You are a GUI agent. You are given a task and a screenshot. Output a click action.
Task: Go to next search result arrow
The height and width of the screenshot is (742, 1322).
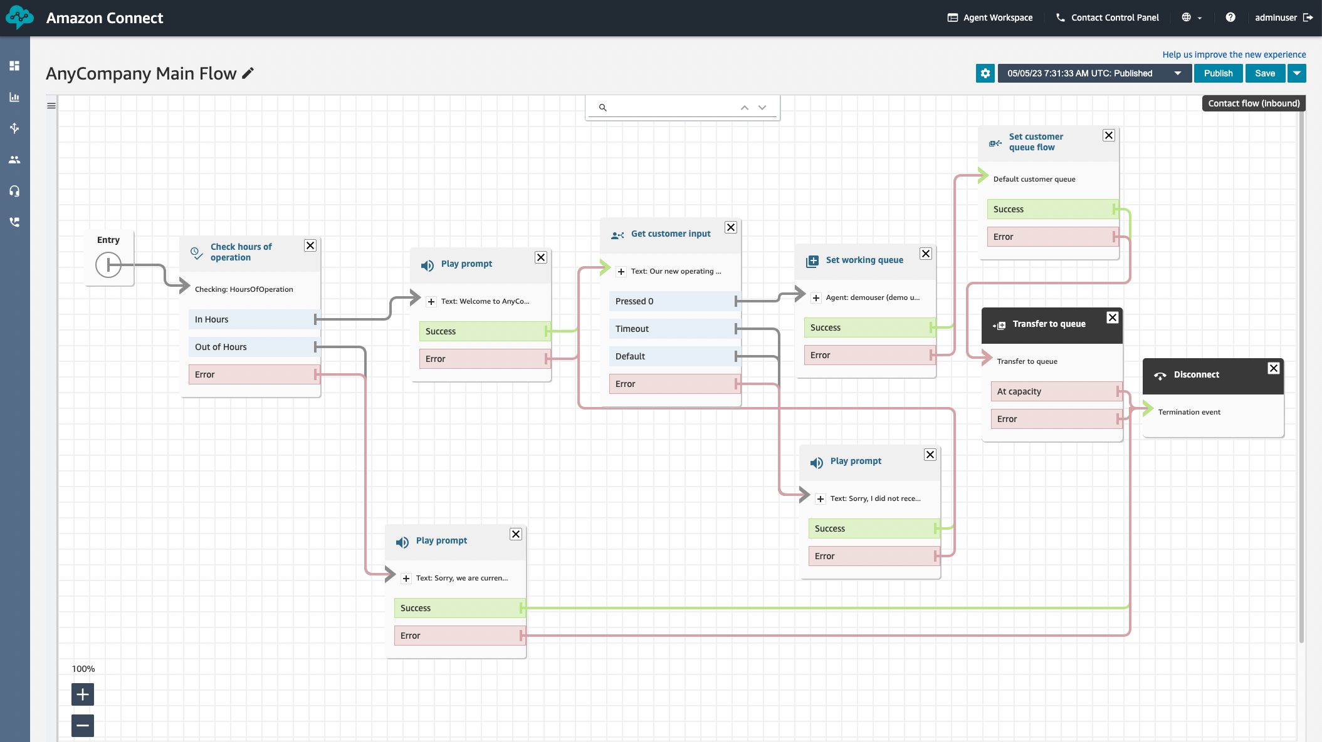[762, 108]
